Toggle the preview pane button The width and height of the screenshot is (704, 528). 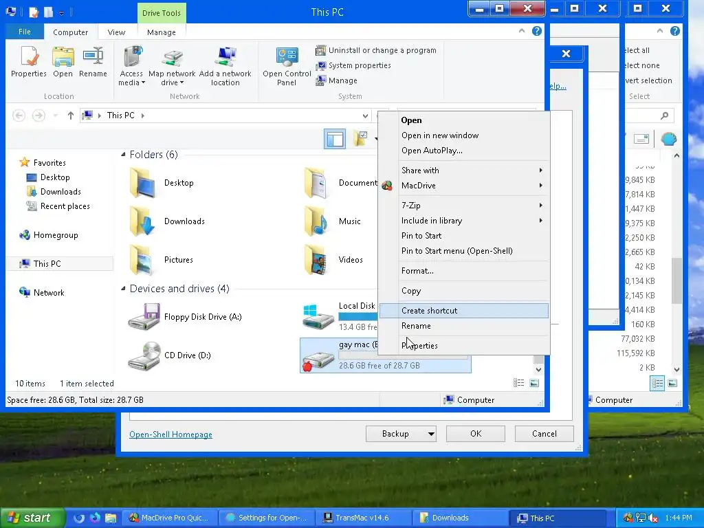coord(335,139)
